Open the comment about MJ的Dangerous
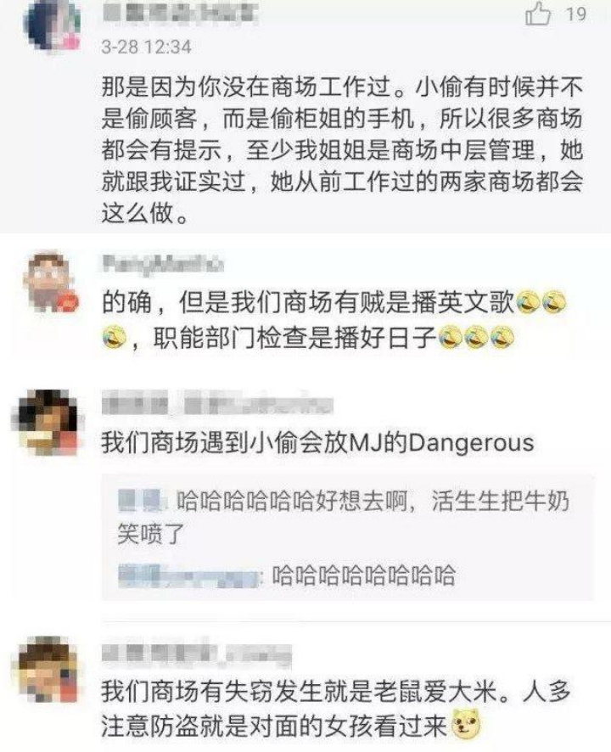Image resolution: width=611 pixels, height=752 pixels. [317, 442]
